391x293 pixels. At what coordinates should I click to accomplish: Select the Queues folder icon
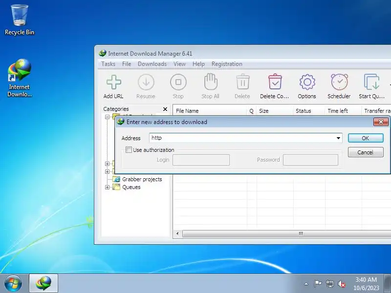click(x=116, y=187)
